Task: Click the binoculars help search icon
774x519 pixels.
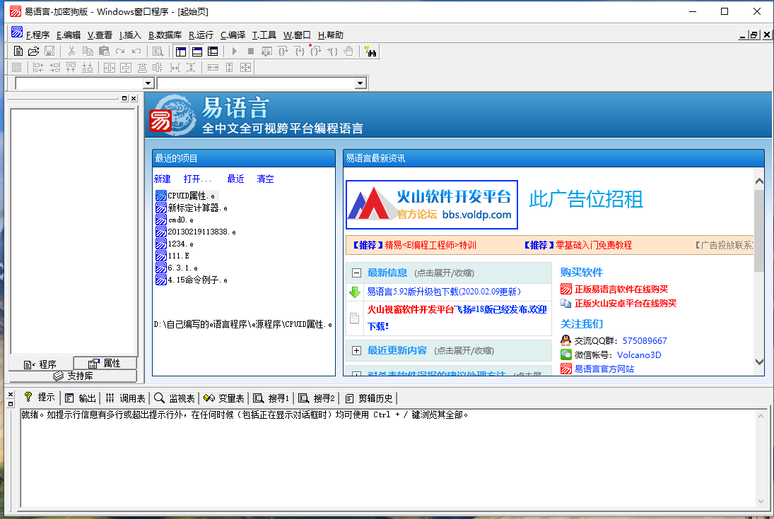Action: [370, 52]
